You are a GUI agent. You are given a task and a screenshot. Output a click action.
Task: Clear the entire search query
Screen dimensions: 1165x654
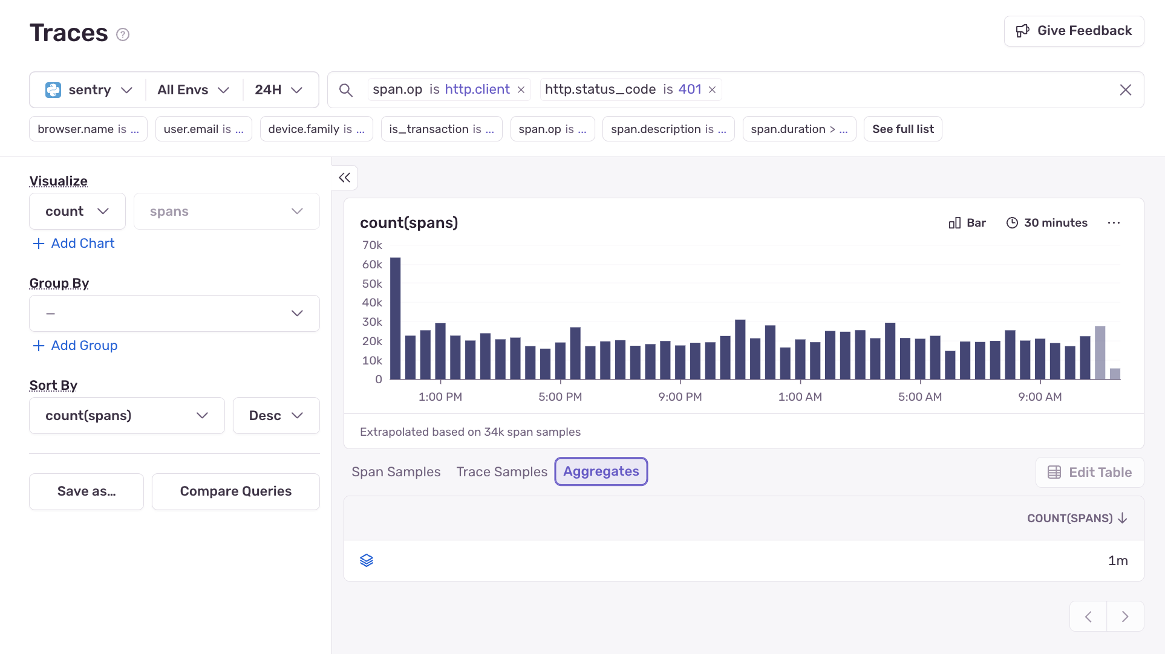coord(1125,90)
